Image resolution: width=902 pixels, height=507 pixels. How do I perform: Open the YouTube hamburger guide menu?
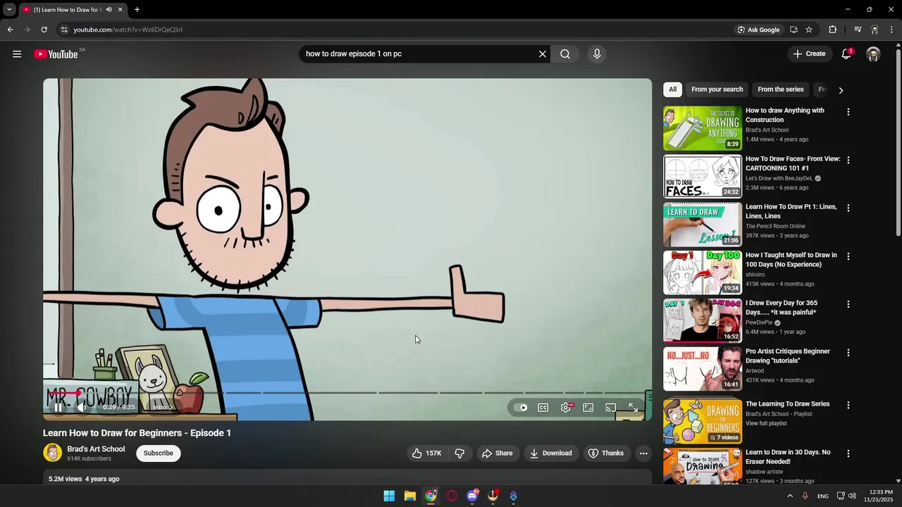click(x=17, y=54)
